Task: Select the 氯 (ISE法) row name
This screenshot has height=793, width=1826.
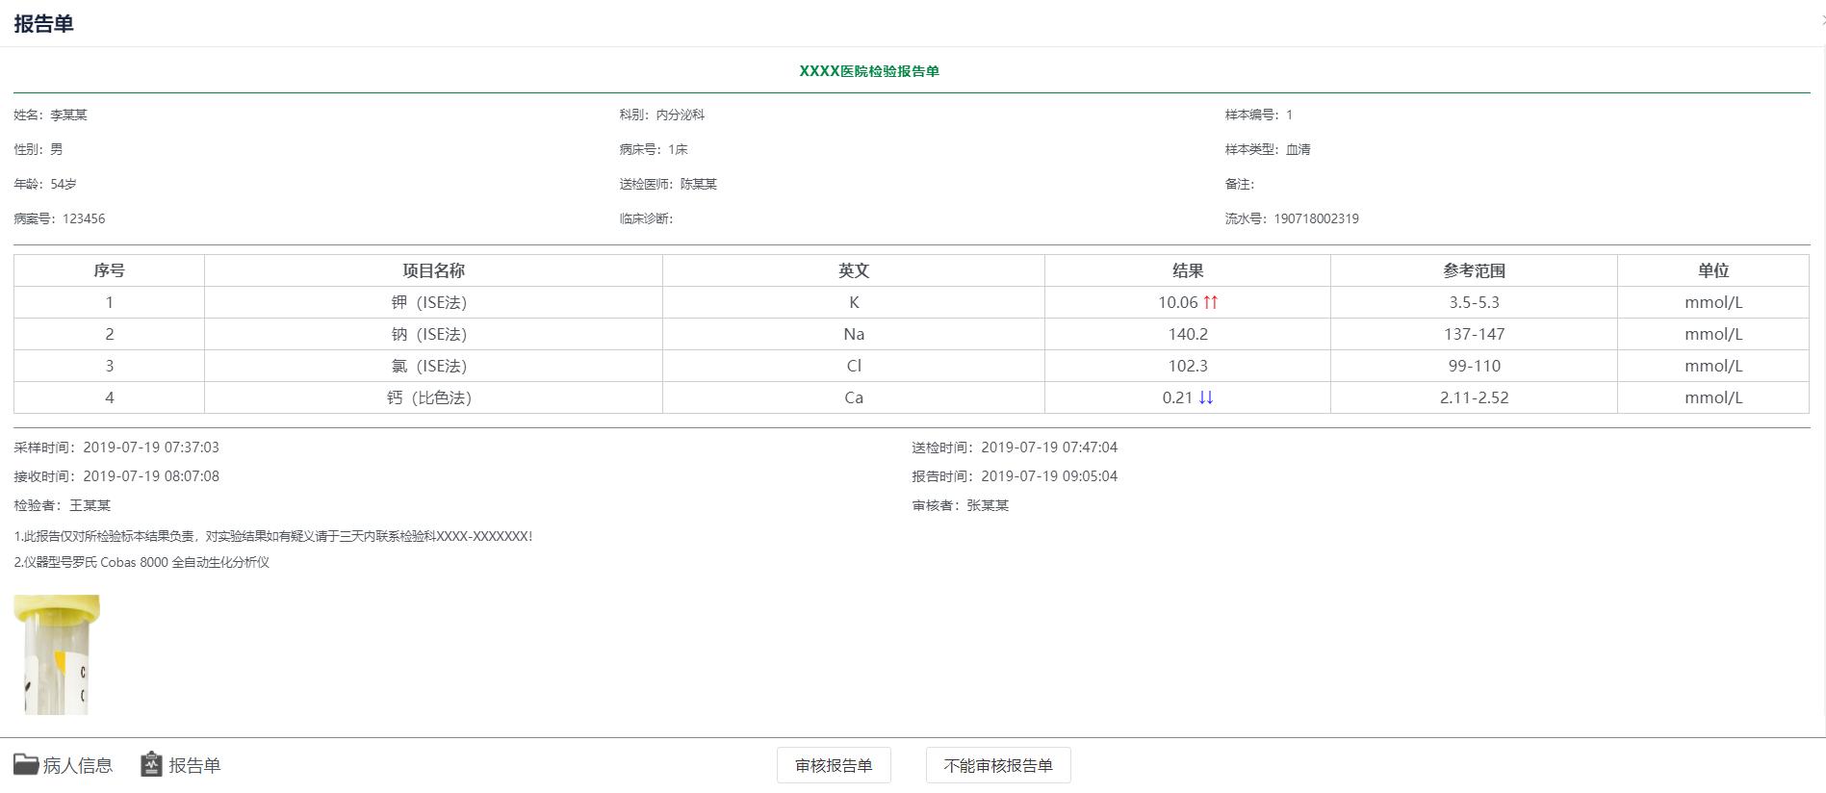Action: click(429, 366)
